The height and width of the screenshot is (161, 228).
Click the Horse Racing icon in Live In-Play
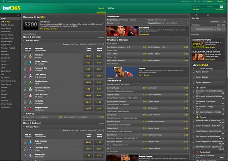(x=197, y=69)
